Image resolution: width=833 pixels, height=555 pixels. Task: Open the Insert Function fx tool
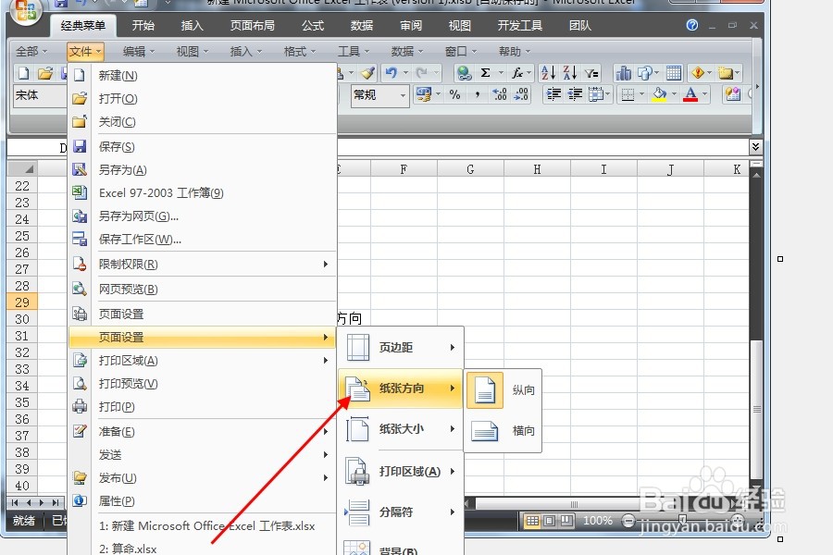516,72
